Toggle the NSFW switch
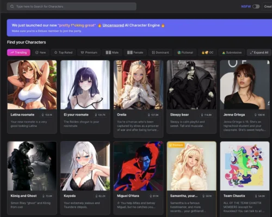 click(x=256, y=7)
